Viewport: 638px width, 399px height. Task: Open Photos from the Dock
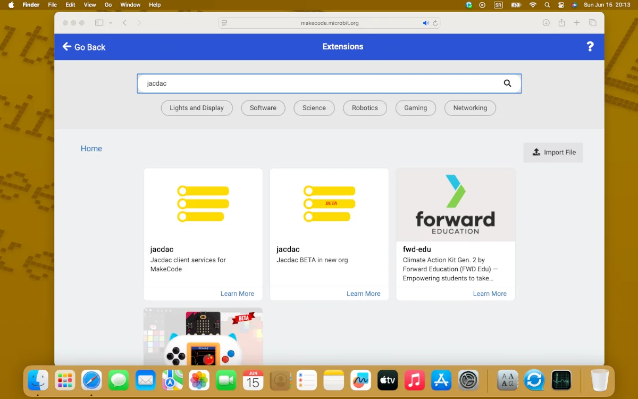(x=199, y=380)
